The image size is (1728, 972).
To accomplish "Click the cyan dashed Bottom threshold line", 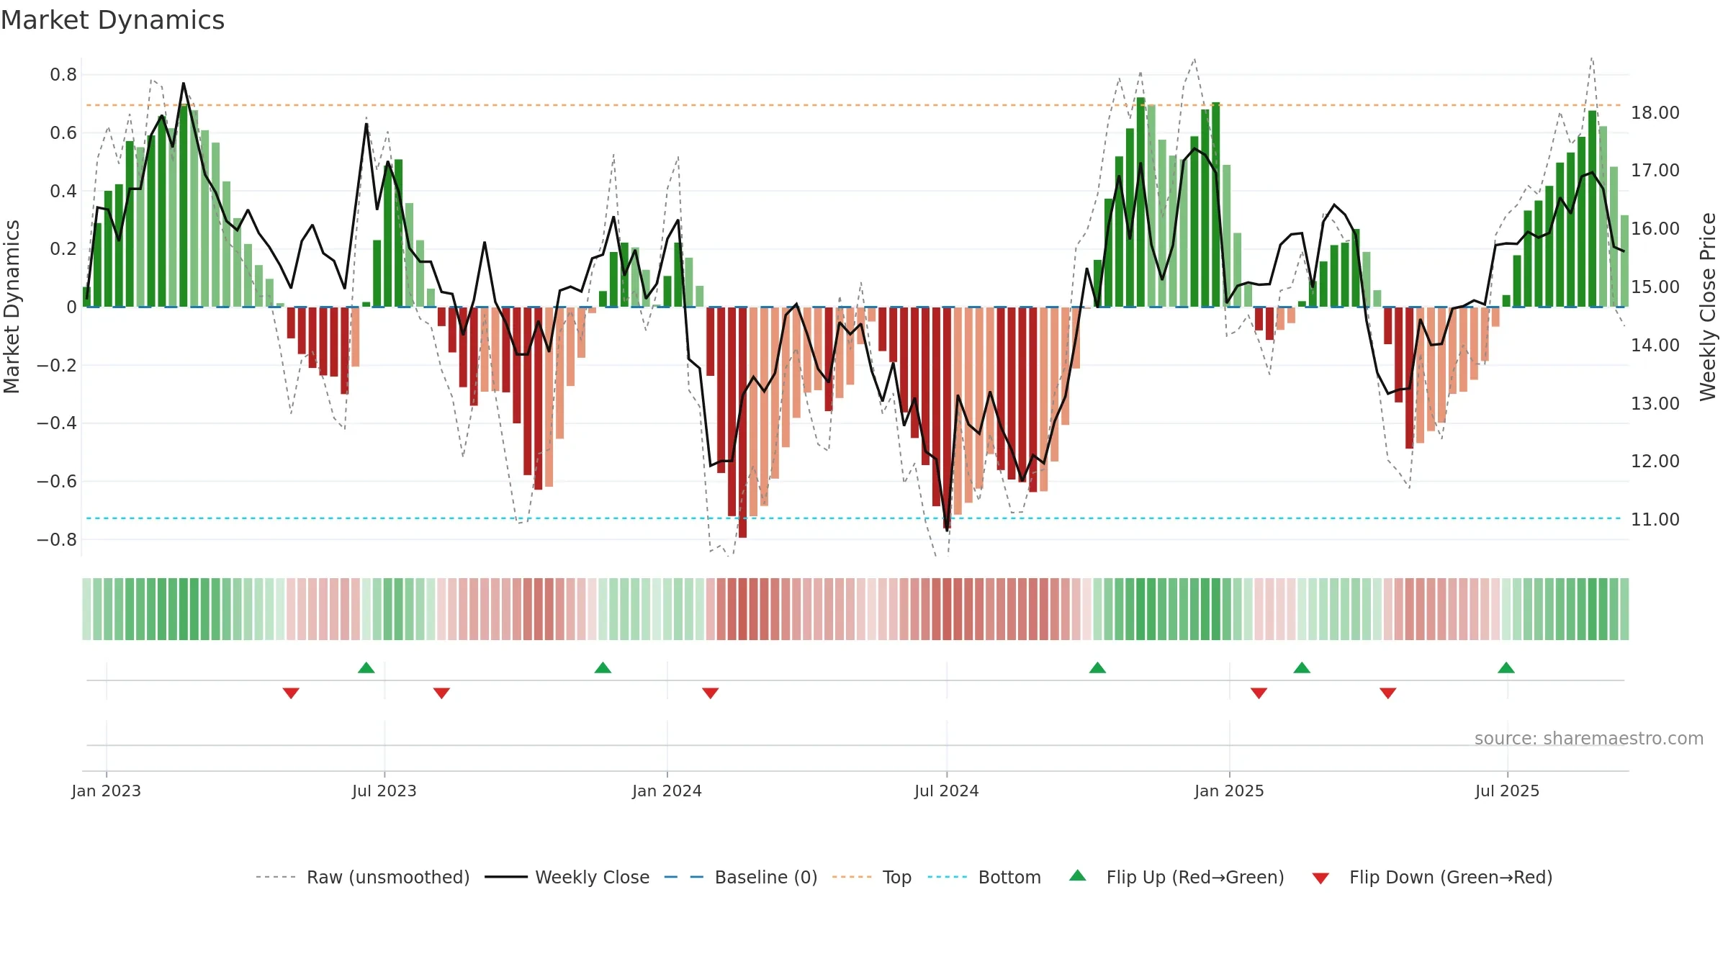I will coord(854,518).
